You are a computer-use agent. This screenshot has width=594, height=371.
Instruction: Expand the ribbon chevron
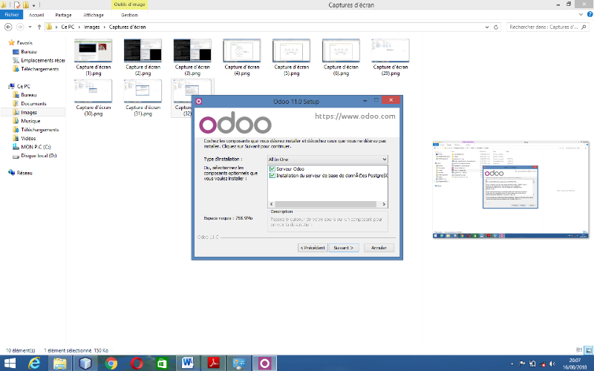tap(581, 14)
